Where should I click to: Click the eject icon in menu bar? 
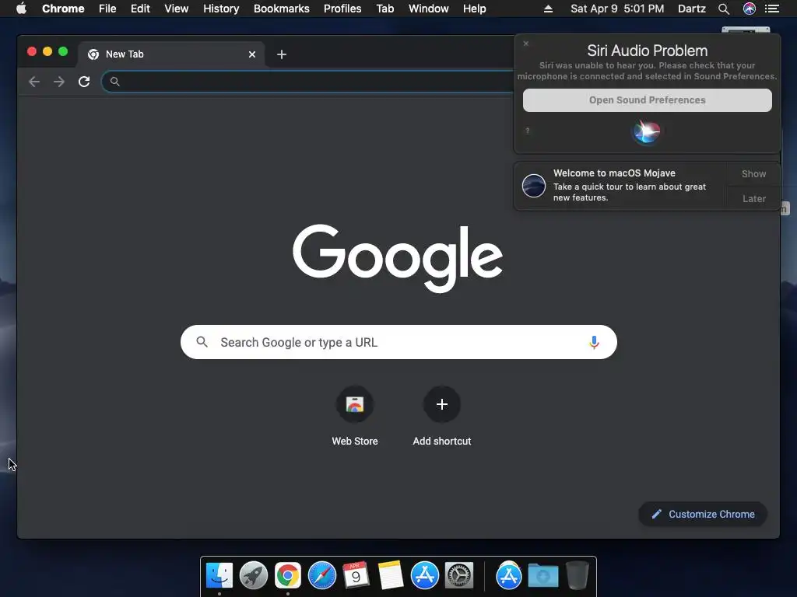(x=548, y=9)
